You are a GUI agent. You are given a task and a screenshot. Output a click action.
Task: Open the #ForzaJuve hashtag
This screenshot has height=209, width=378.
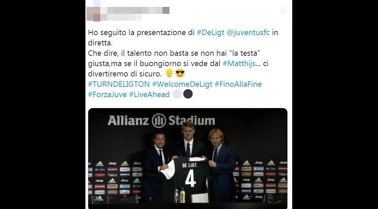point(107,95)
